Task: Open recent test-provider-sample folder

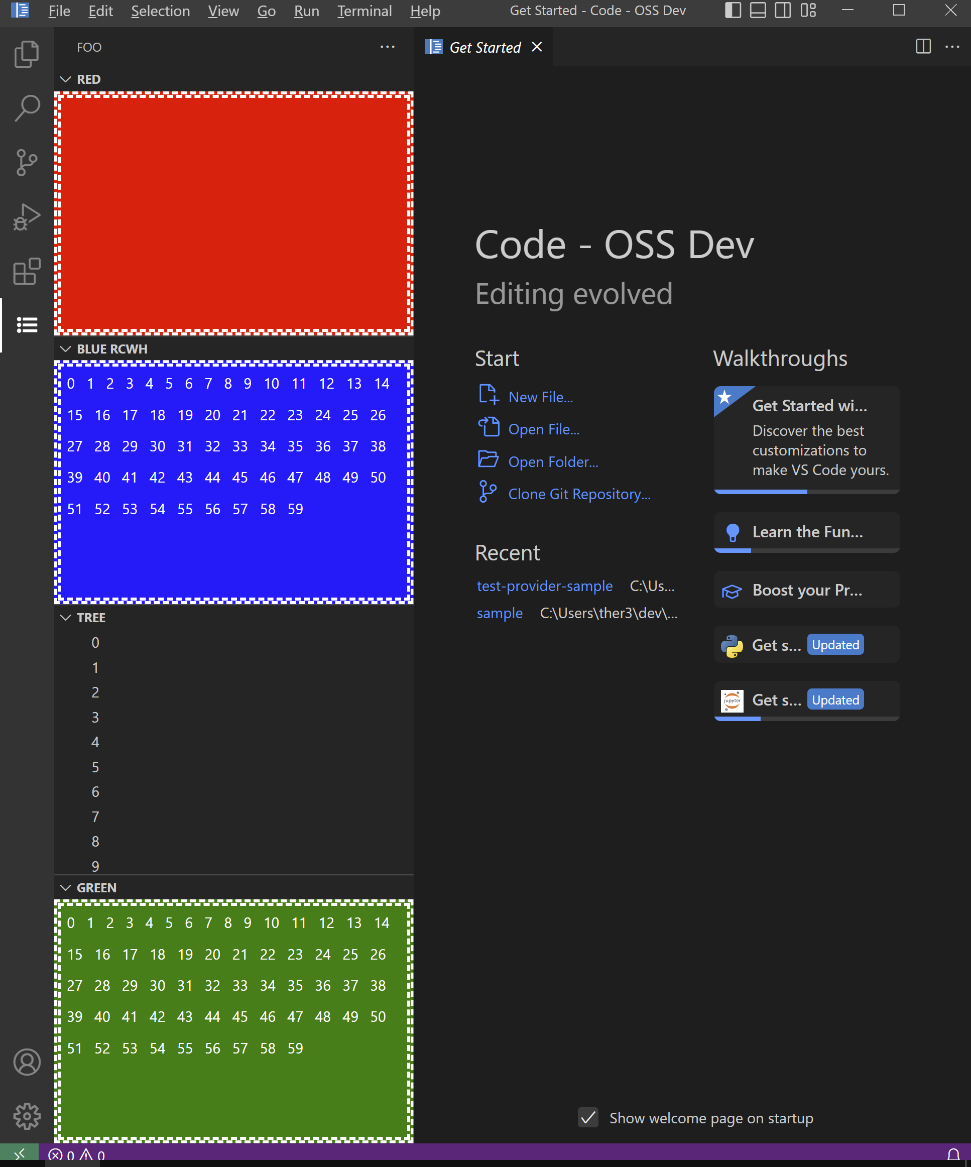Action: click(544, 587)
